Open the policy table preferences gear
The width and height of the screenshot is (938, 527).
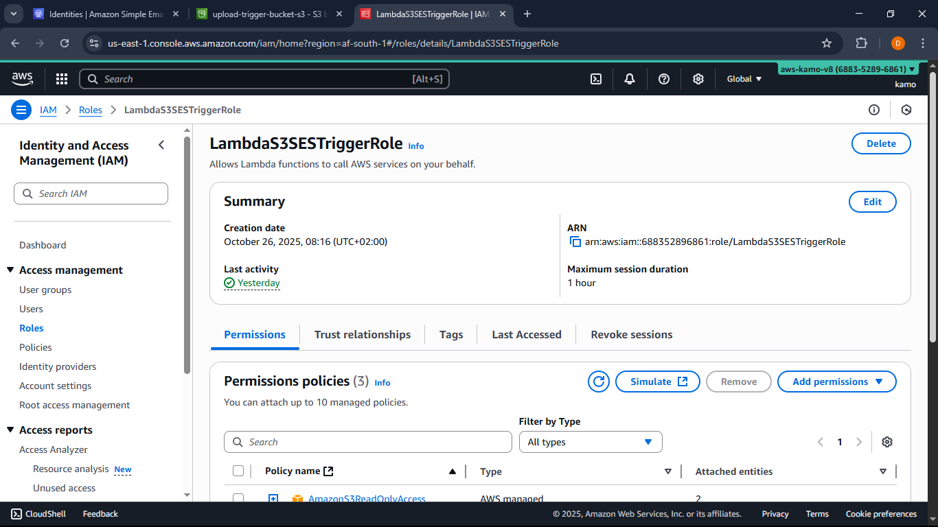click(x=887, y=442)
